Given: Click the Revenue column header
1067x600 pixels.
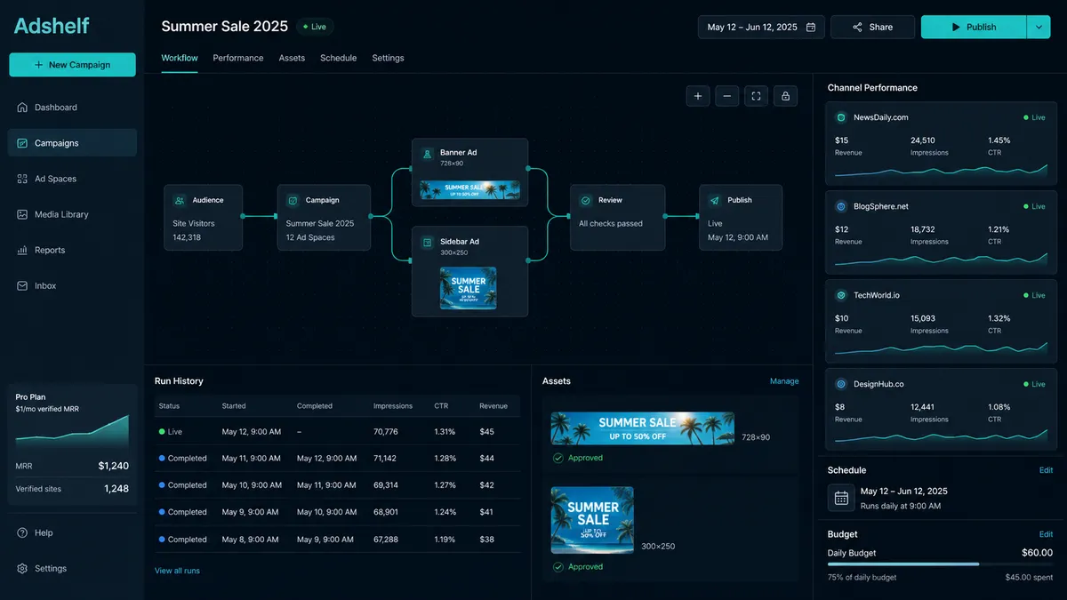Looking at the screenshot, I should tap(493, 406).
